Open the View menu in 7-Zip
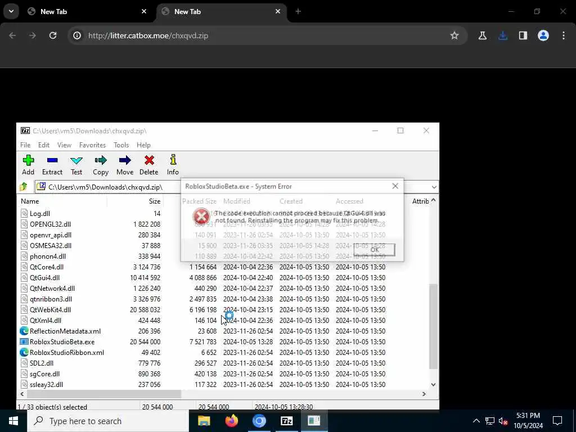Viewport: 576px width, 432px height. [64, 145]
